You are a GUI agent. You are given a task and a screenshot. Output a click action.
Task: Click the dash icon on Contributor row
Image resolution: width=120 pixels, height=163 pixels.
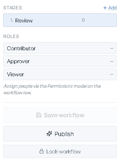coord(112,48)
